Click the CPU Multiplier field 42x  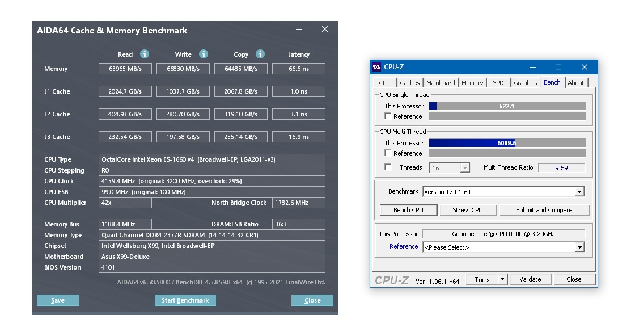pyautogui.click(x=125, y=203)
